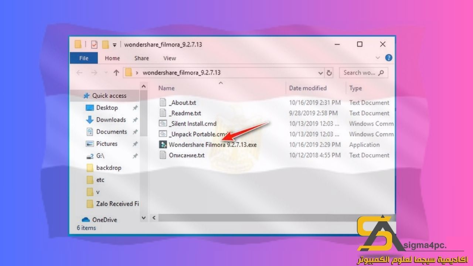Click the navigation pane scroll down arrow

pos(144,218)
